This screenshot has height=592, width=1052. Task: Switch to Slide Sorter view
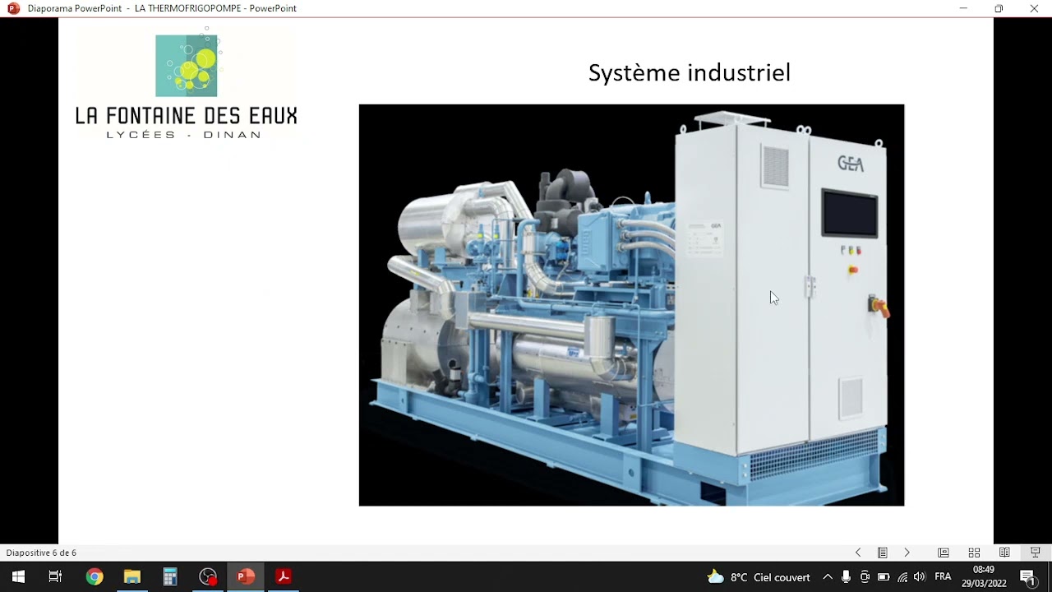coord(974,553)
